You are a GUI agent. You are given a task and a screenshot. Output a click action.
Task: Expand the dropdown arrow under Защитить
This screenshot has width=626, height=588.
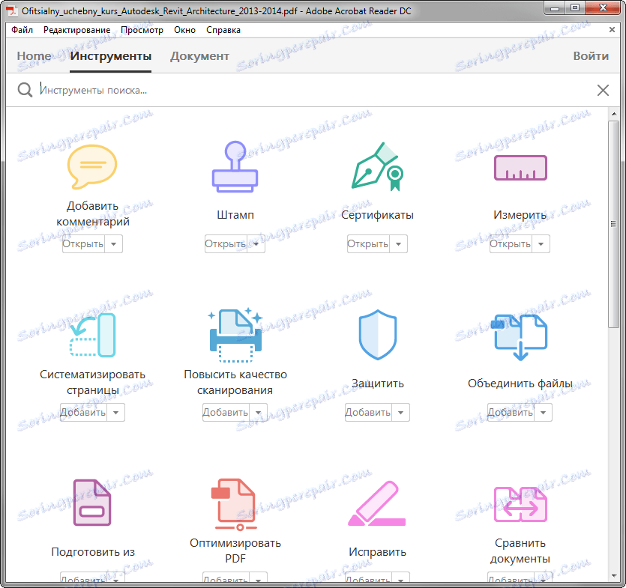pos(401,413)
